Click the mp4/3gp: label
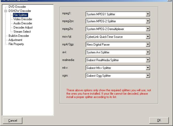Viewport: 173px width, 126px height. pos(68,44)
